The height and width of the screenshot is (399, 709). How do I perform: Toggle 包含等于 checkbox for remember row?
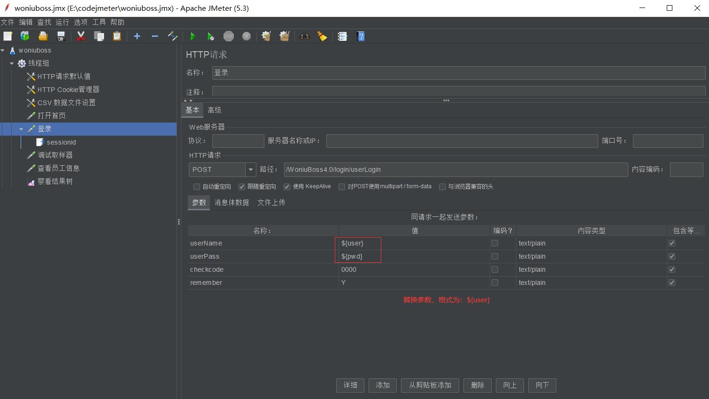click(672, 283)
